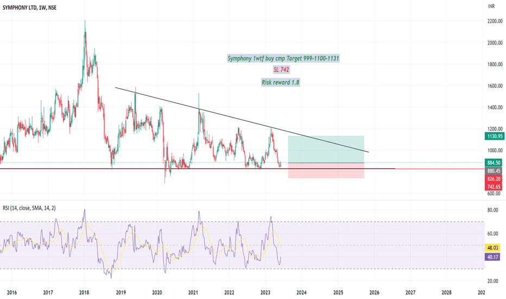Click the 80.00 RSI axis label
This screenshot has width=506, height=299.
[x=493, y=210]
